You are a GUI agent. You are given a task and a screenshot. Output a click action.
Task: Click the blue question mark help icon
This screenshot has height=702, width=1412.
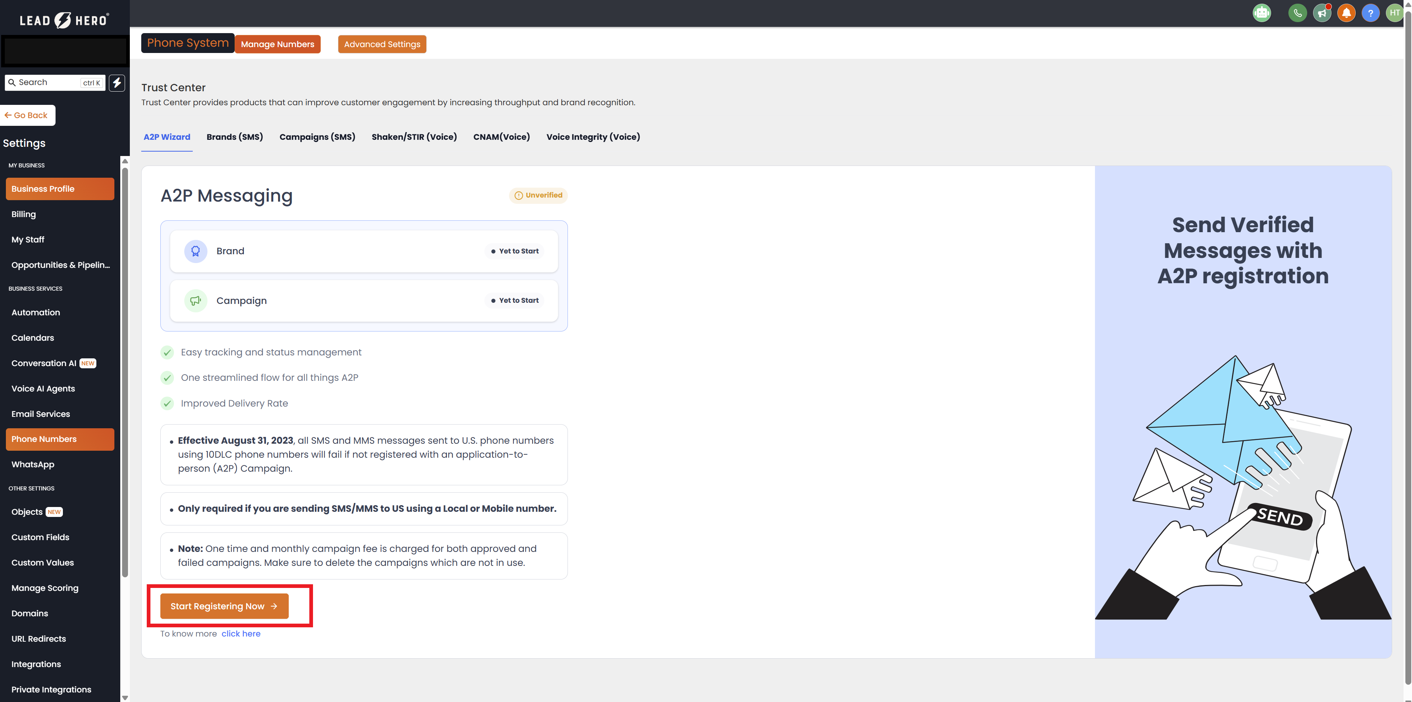[x=1370, y=13]
